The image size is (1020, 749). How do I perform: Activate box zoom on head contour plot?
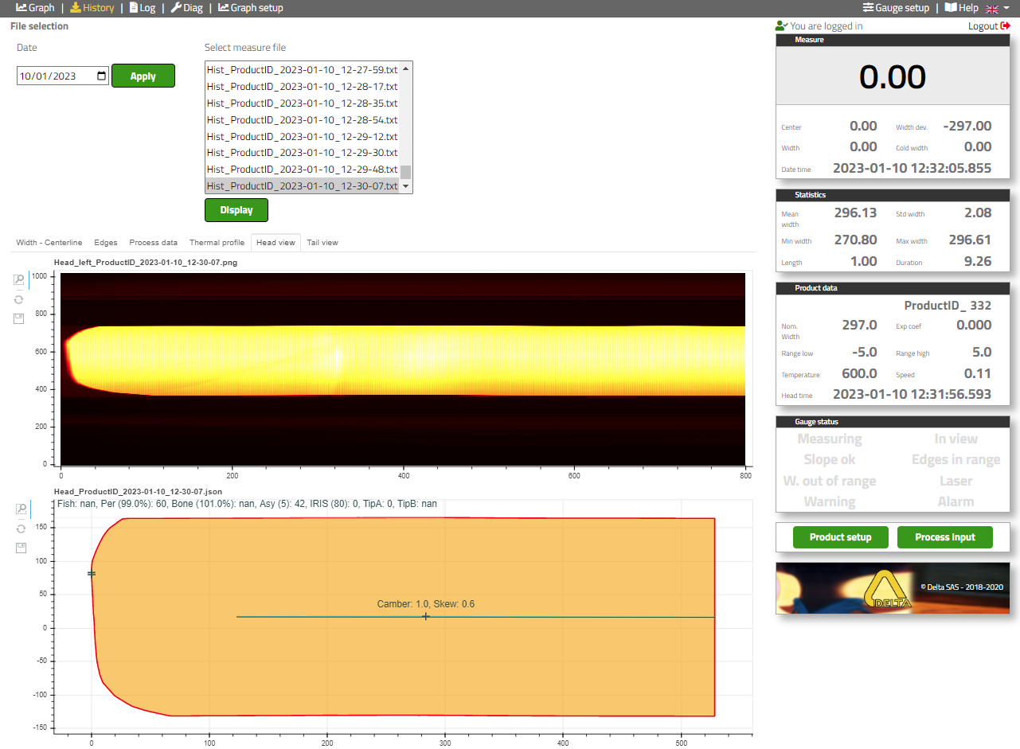(x=19, y=509)
